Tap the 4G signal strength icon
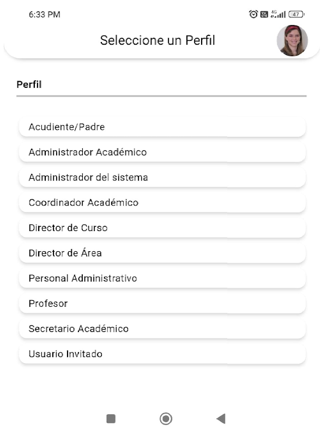This screenshot has width=327, height=436. [278, 15]
